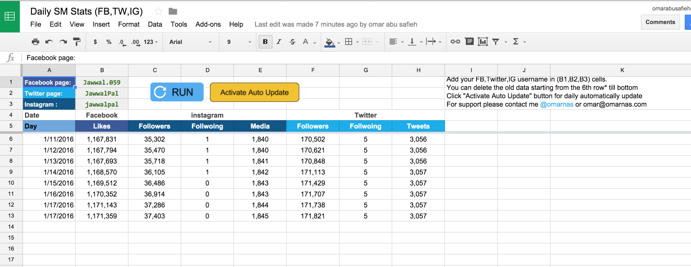Screen dimensions: 691x267
Task: Toggle strikethrough formatting
Action: pos(292,42)
